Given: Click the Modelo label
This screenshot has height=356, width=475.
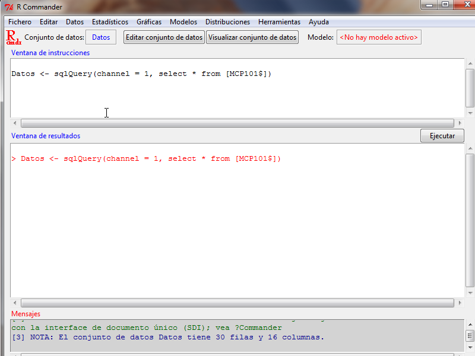Looking at the screenshot, I should tap(321, 37).
